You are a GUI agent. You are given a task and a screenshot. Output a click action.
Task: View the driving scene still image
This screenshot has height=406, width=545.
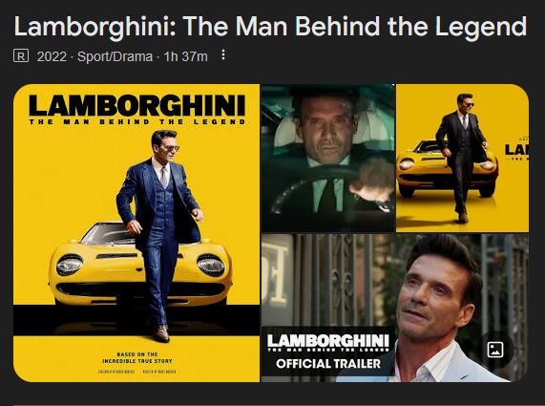point(328,158)
